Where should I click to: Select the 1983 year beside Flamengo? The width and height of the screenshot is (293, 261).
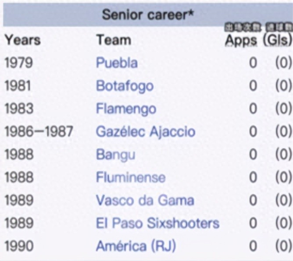click(x=18, y=109)
